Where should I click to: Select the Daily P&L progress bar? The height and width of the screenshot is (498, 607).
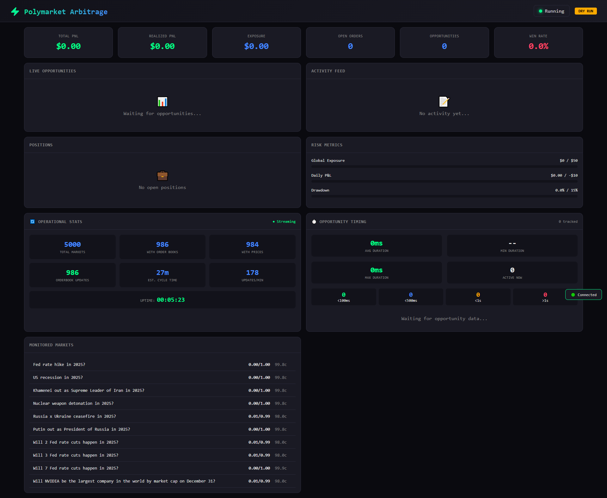[x=444, y=181]
